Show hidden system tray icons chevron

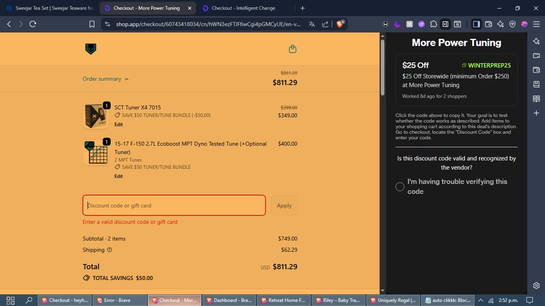pyautogui.click(x=481, y=300)
